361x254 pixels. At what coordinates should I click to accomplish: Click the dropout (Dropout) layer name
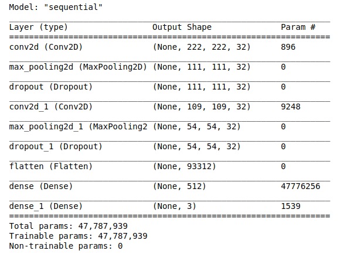coord(50,87)
